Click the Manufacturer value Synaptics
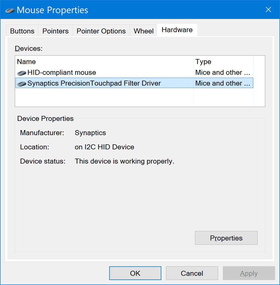 point(90,133)
